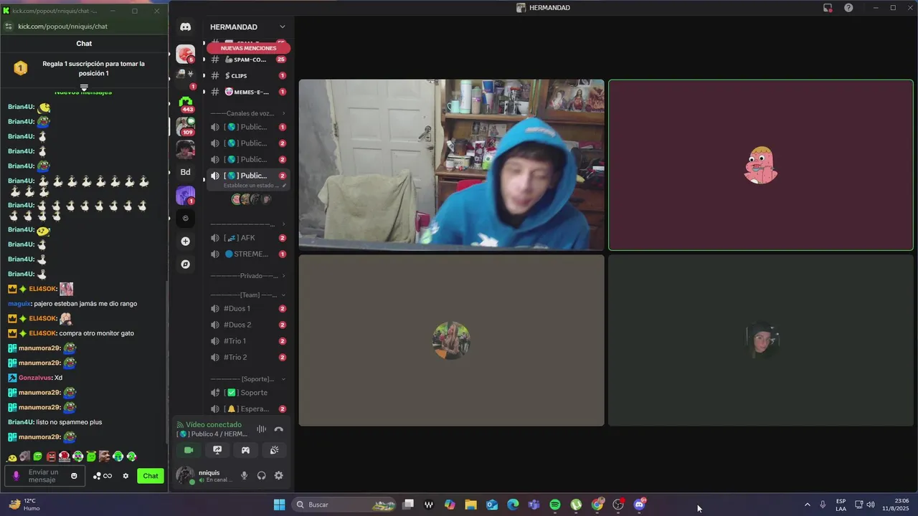Join the #Duos 2 voice channel

247,325
